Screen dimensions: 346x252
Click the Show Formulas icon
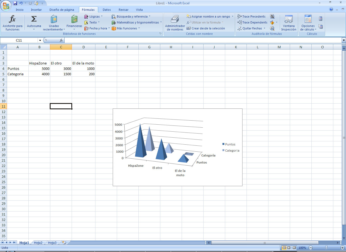coord(272,16)
